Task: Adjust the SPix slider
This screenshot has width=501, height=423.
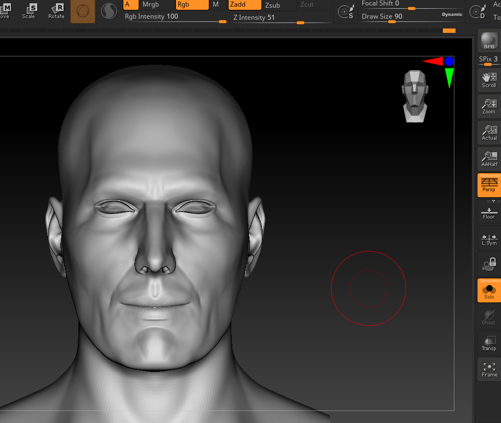Action: 489,61
